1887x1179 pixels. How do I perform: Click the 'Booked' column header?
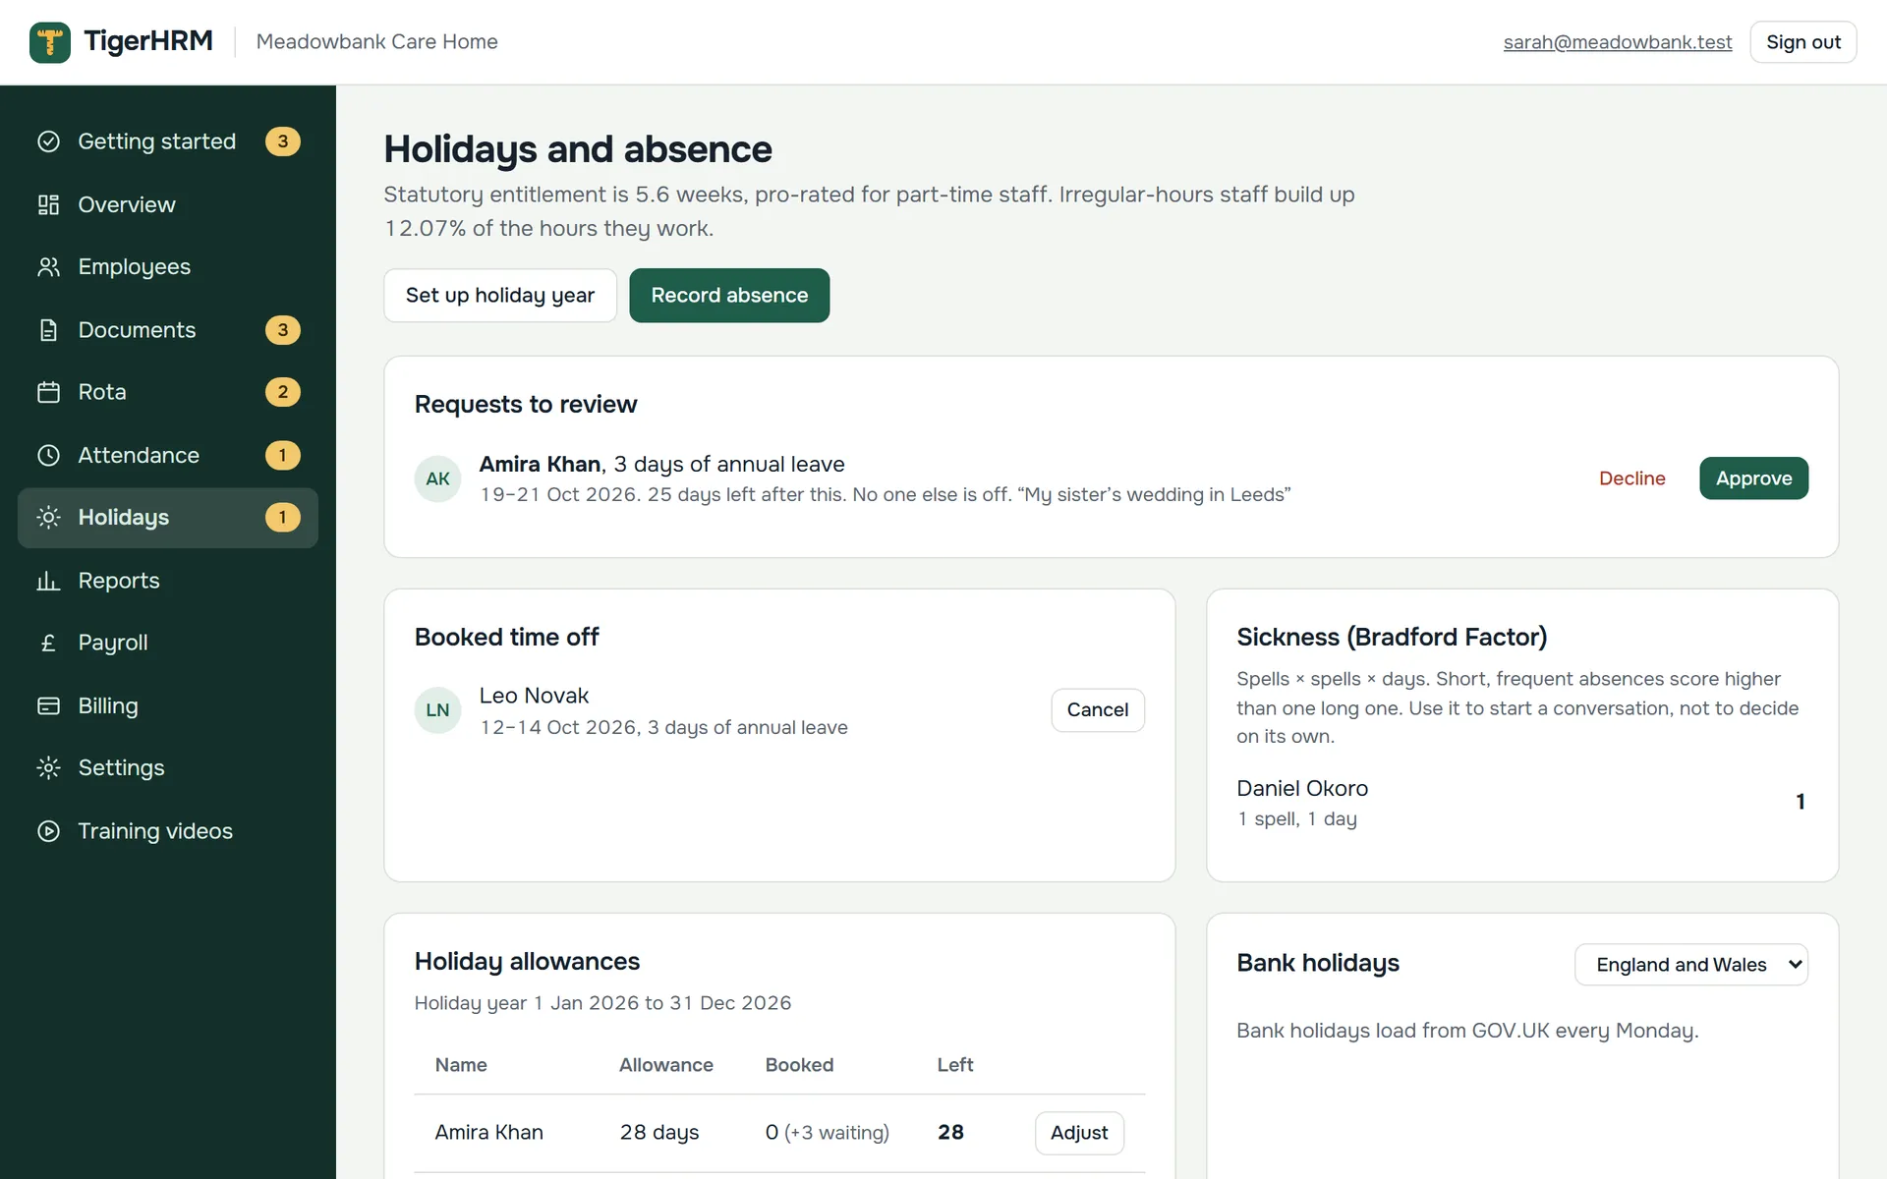click(x=799, y=1065)
